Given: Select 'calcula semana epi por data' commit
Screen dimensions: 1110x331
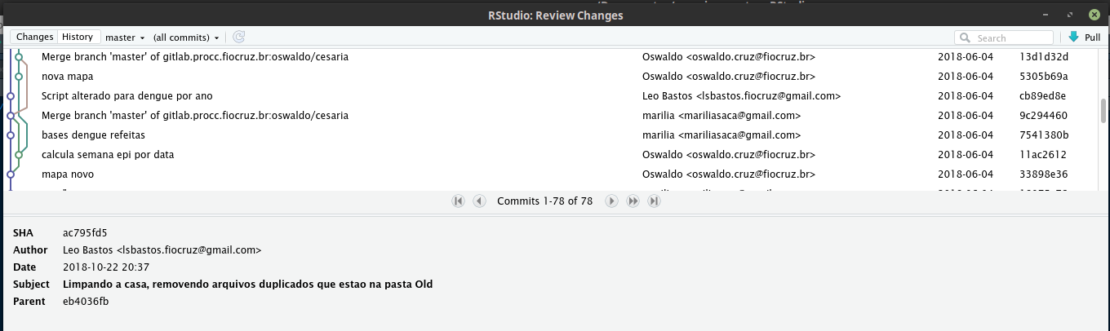Looking at the screenshot, I should pos(108,154).
